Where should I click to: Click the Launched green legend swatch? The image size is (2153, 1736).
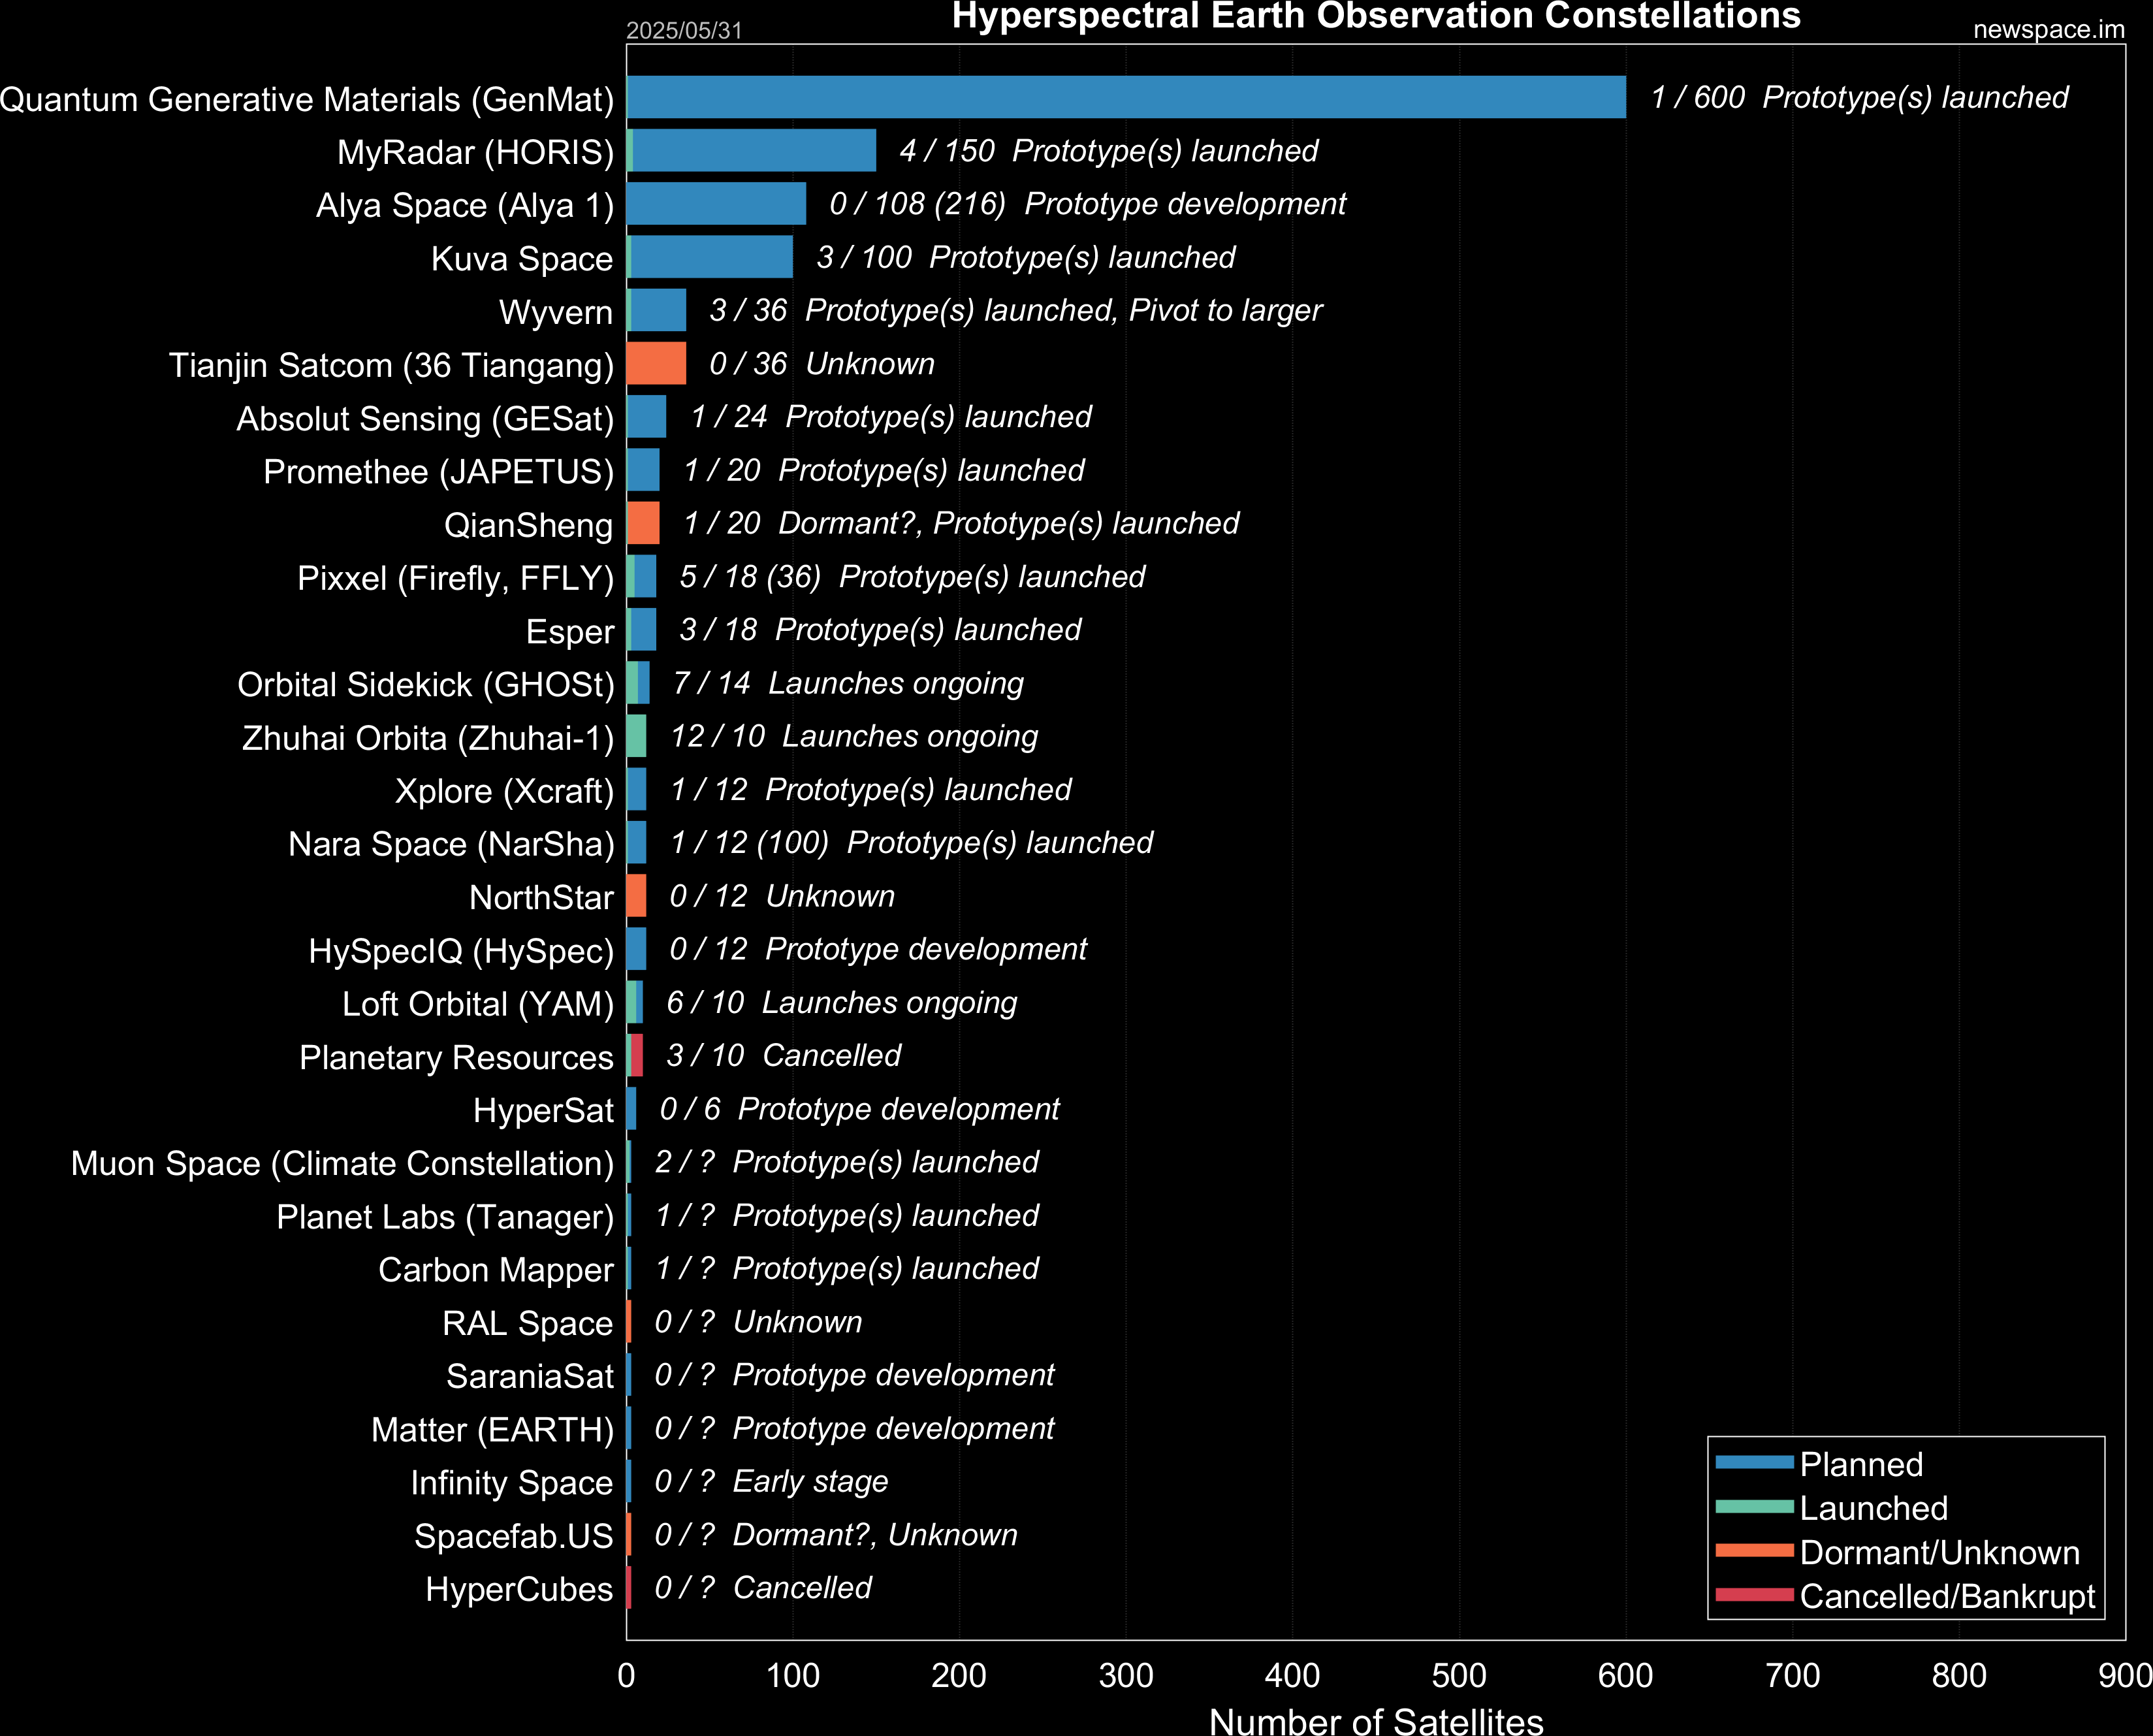[x=1754, y=1506]
